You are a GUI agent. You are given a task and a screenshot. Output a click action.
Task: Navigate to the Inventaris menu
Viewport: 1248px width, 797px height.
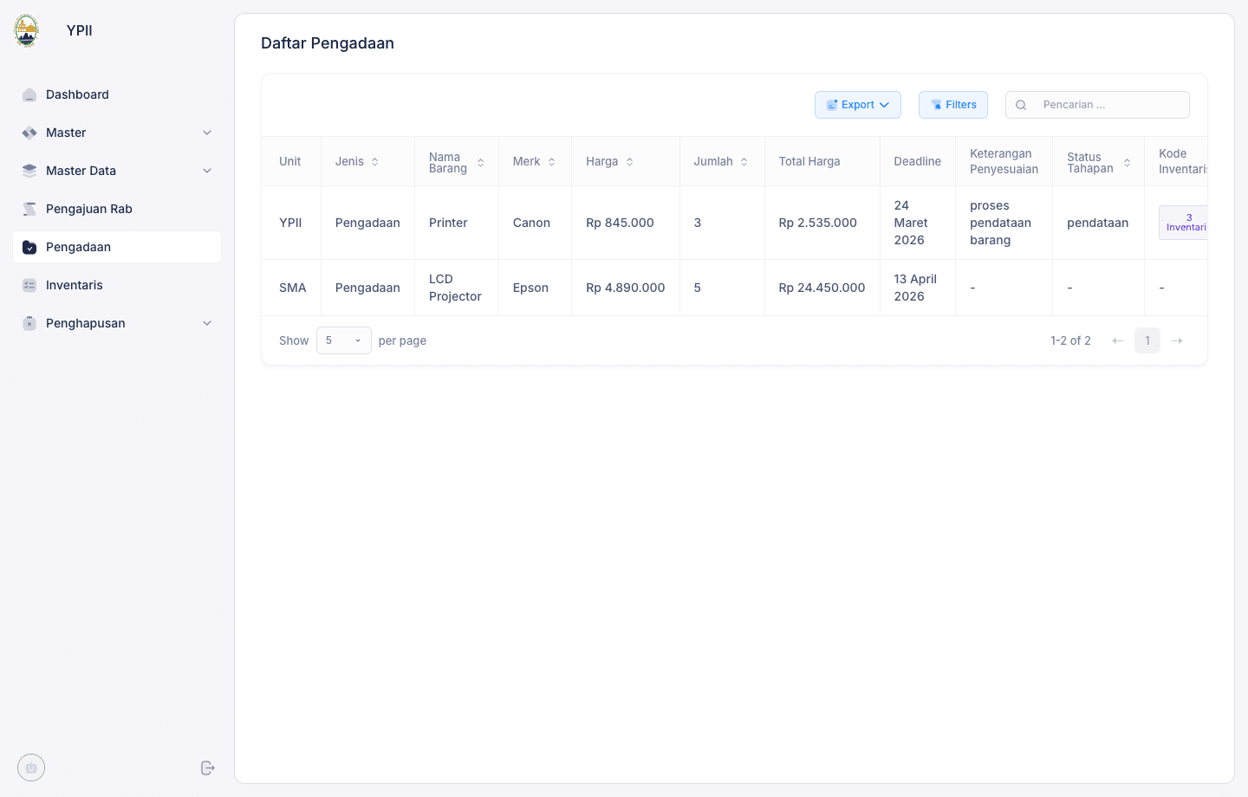(117, 285)
